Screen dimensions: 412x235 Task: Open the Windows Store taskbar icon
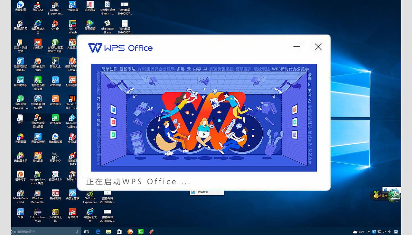pyautogui.click(x=119, y=231)
